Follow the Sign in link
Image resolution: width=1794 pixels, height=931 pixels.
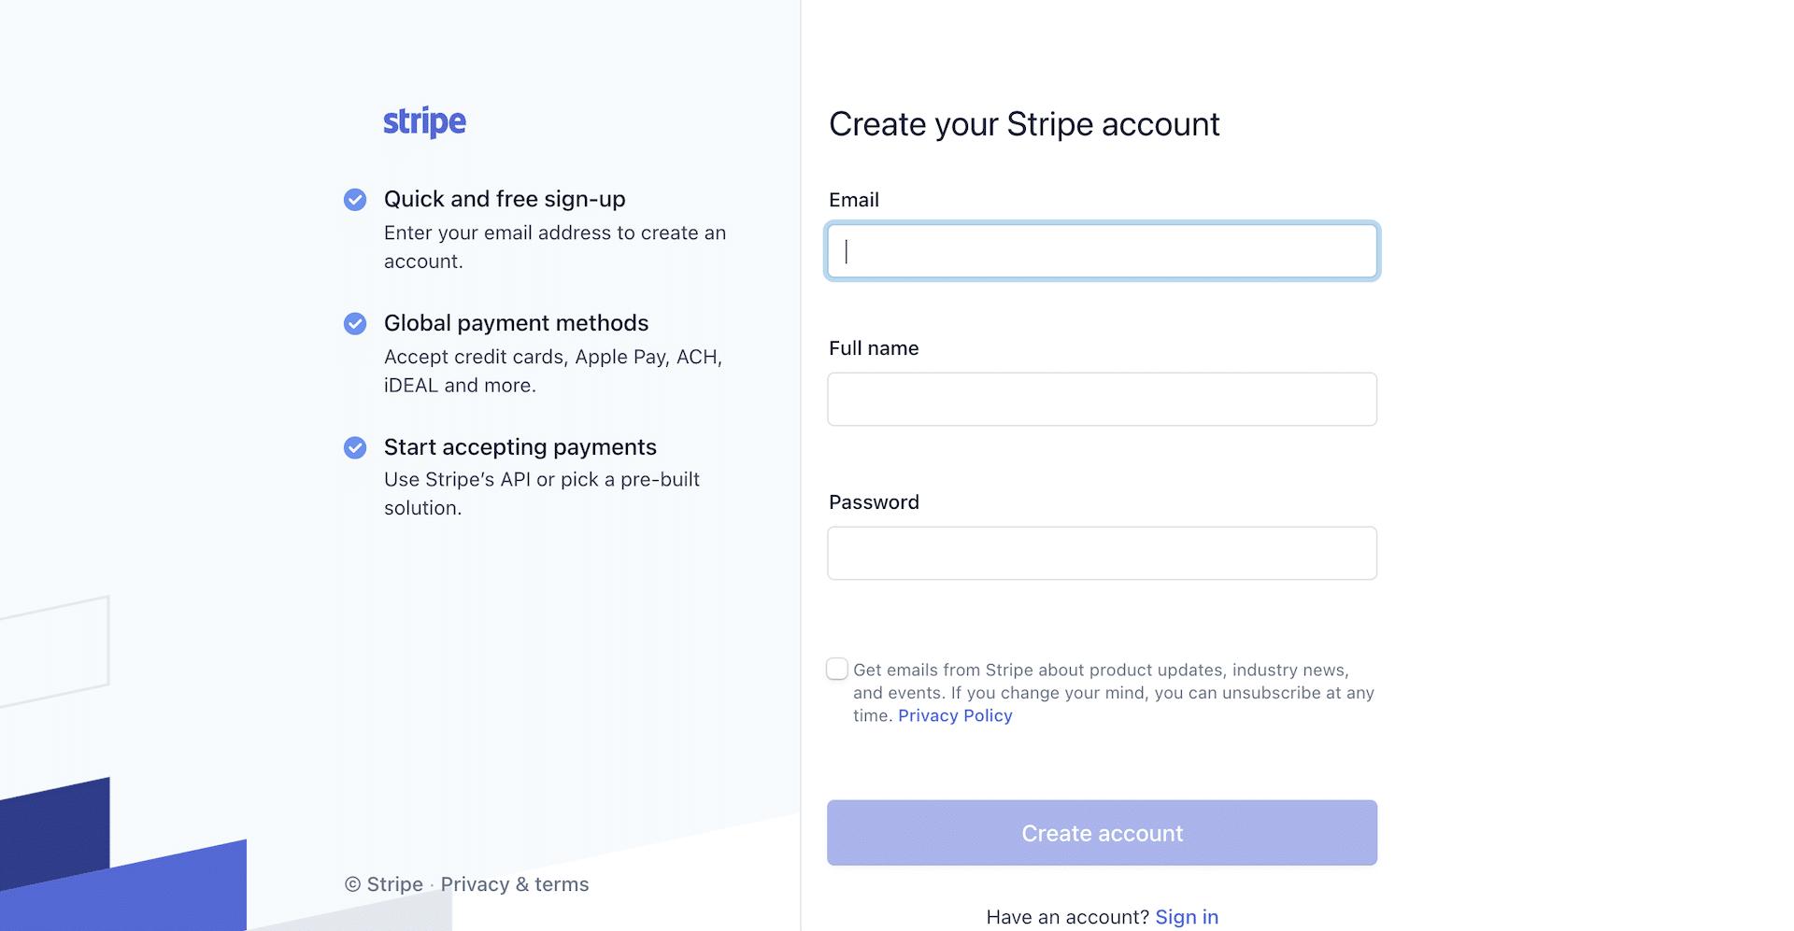coord(1187,917)
